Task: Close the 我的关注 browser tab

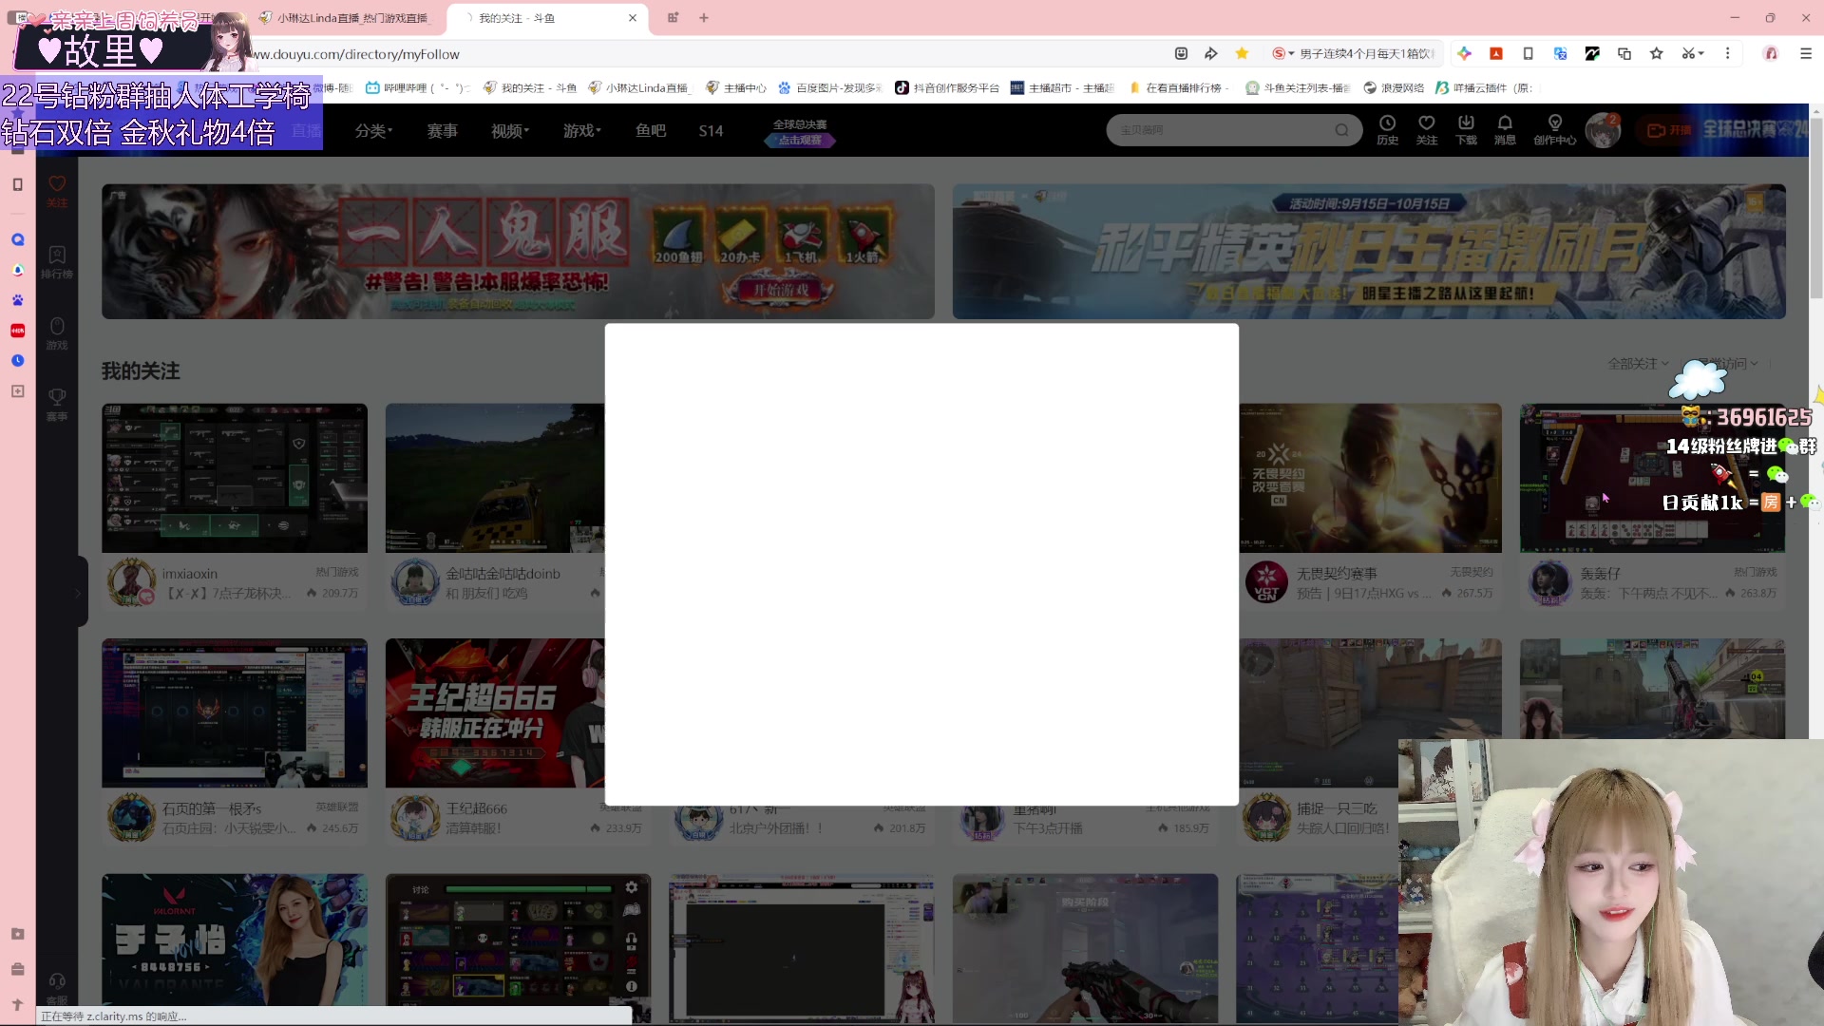Action: click(x=633, y=18)
